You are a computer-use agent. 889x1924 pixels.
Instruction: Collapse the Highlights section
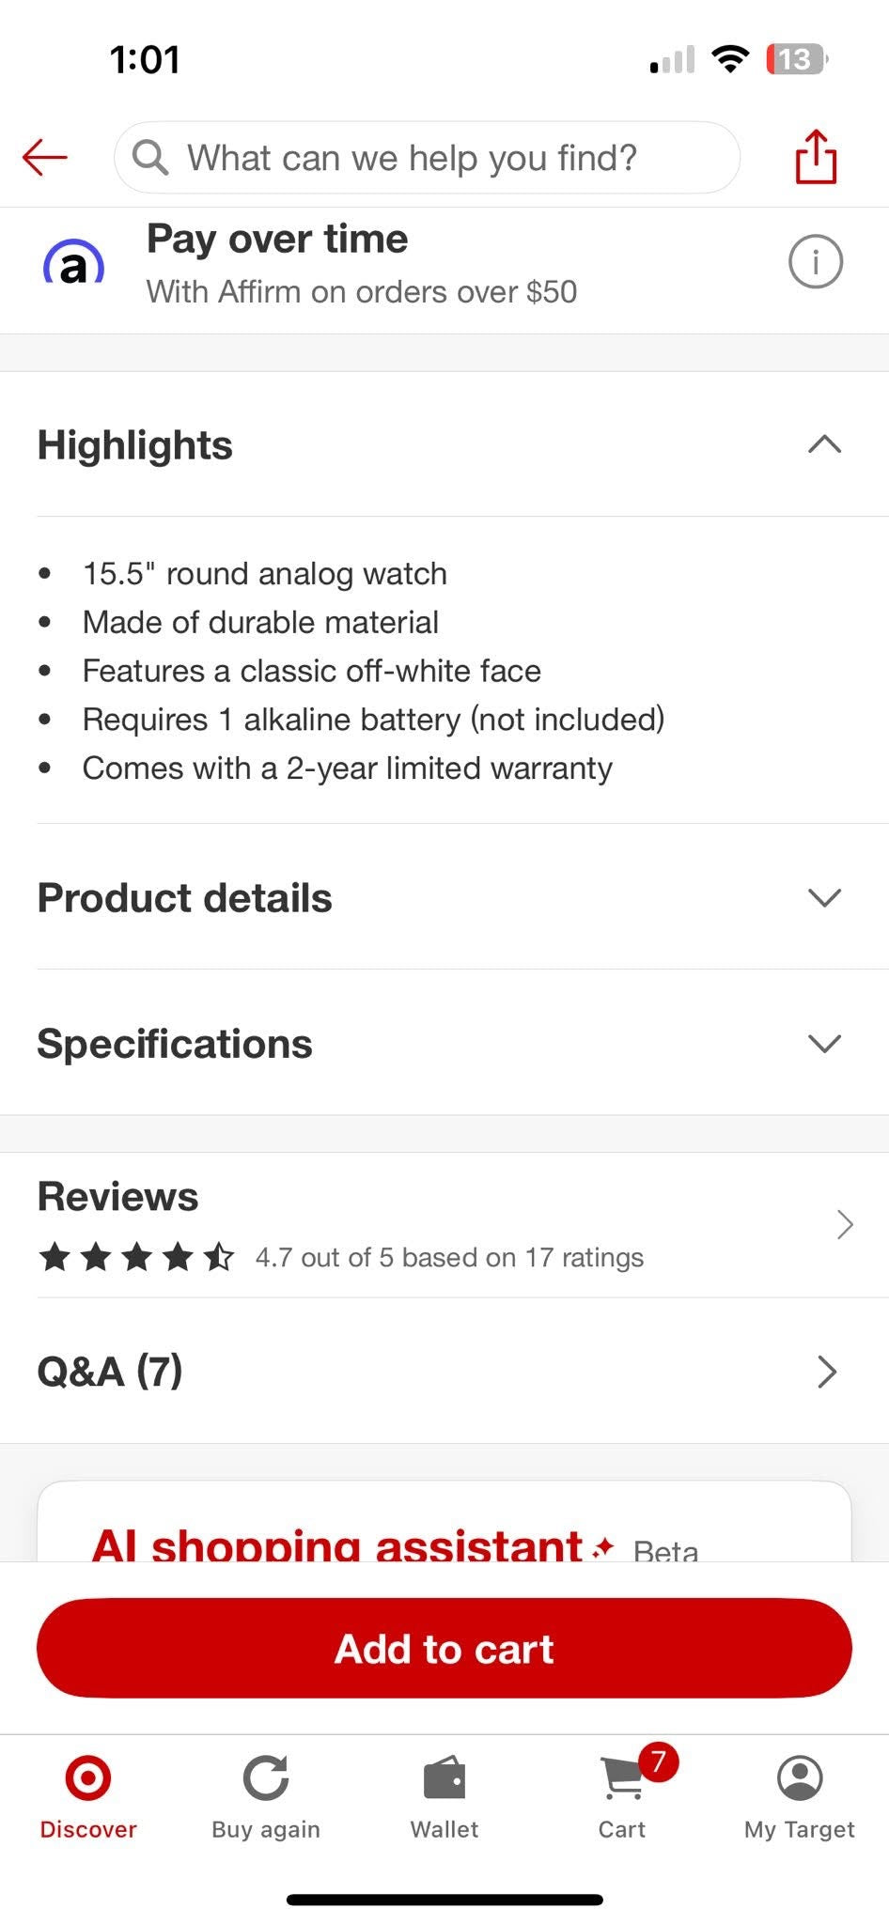pyautogui.click(x=824, y=444)
